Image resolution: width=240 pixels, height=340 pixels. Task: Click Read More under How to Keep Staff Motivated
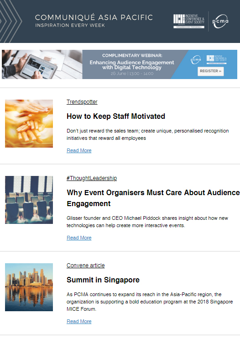tap(79, 150)
